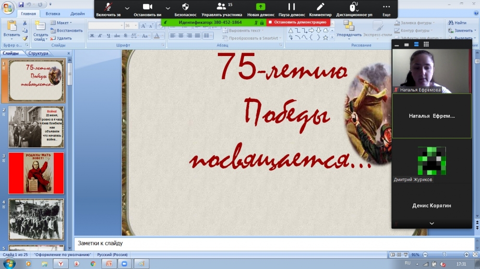Start a new screen share
480x269 pixels.
click(261, 9)
